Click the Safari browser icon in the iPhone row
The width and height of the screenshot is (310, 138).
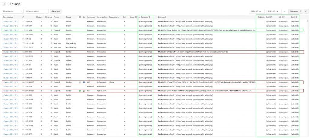click(84, 82)
